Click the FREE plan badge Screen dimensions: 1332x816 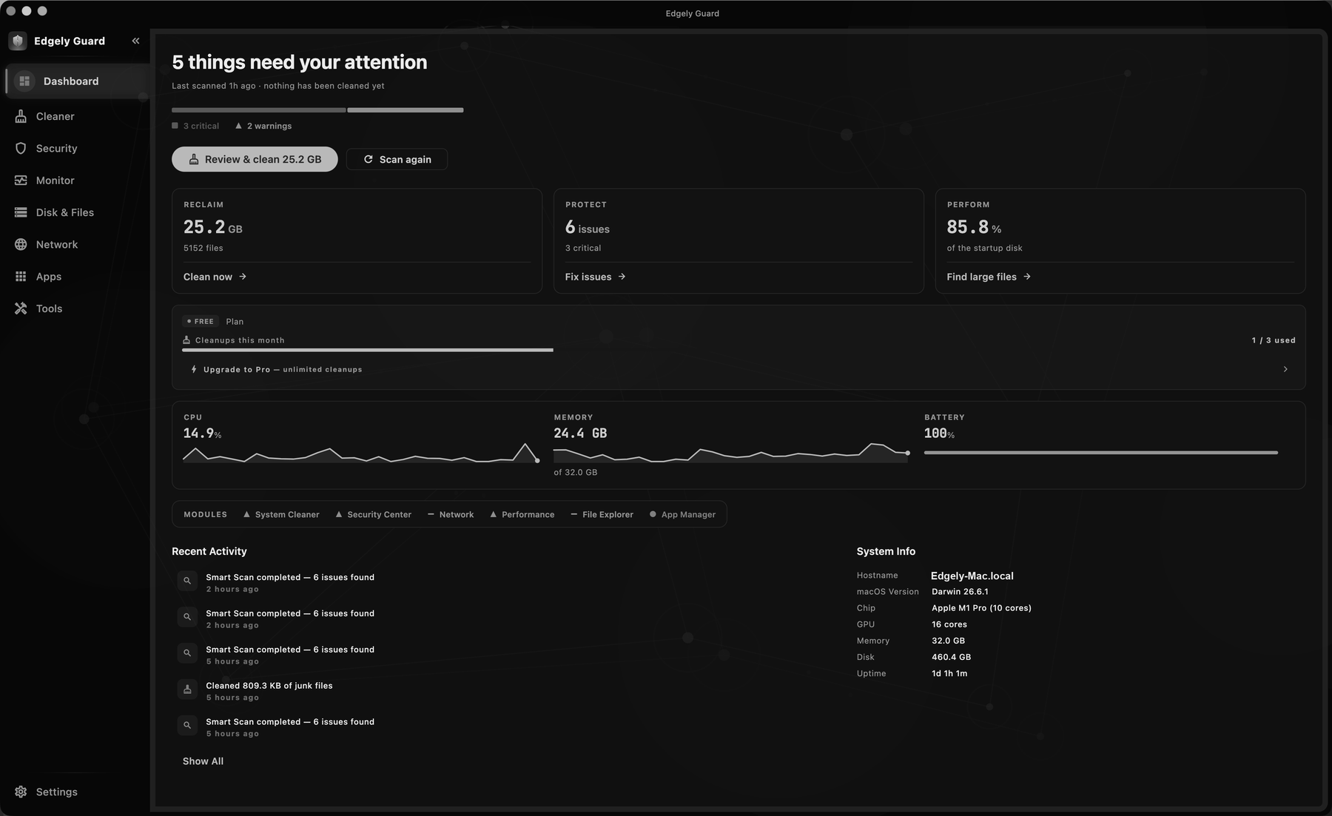201,321
